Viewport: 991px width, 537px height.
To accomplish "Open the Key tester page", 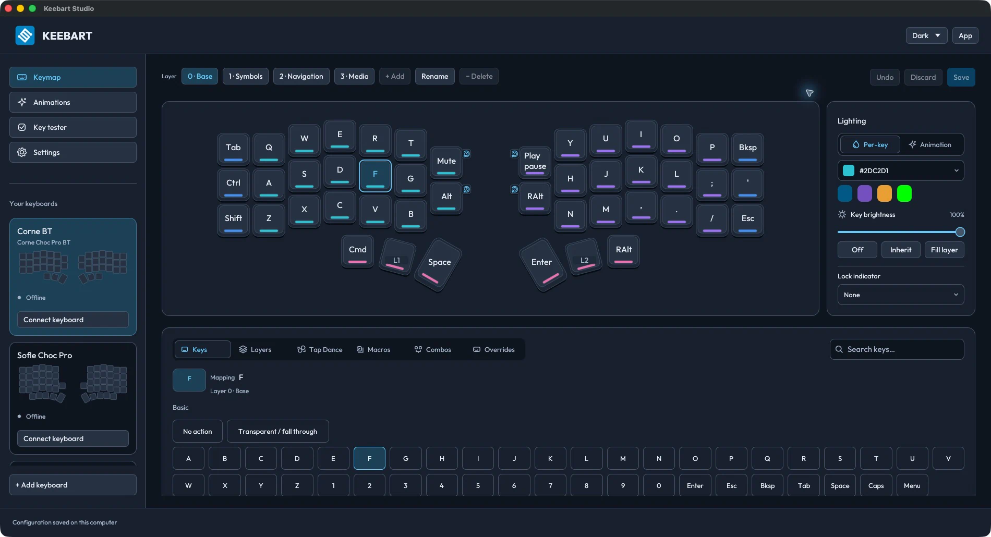I will click(73, 127).
